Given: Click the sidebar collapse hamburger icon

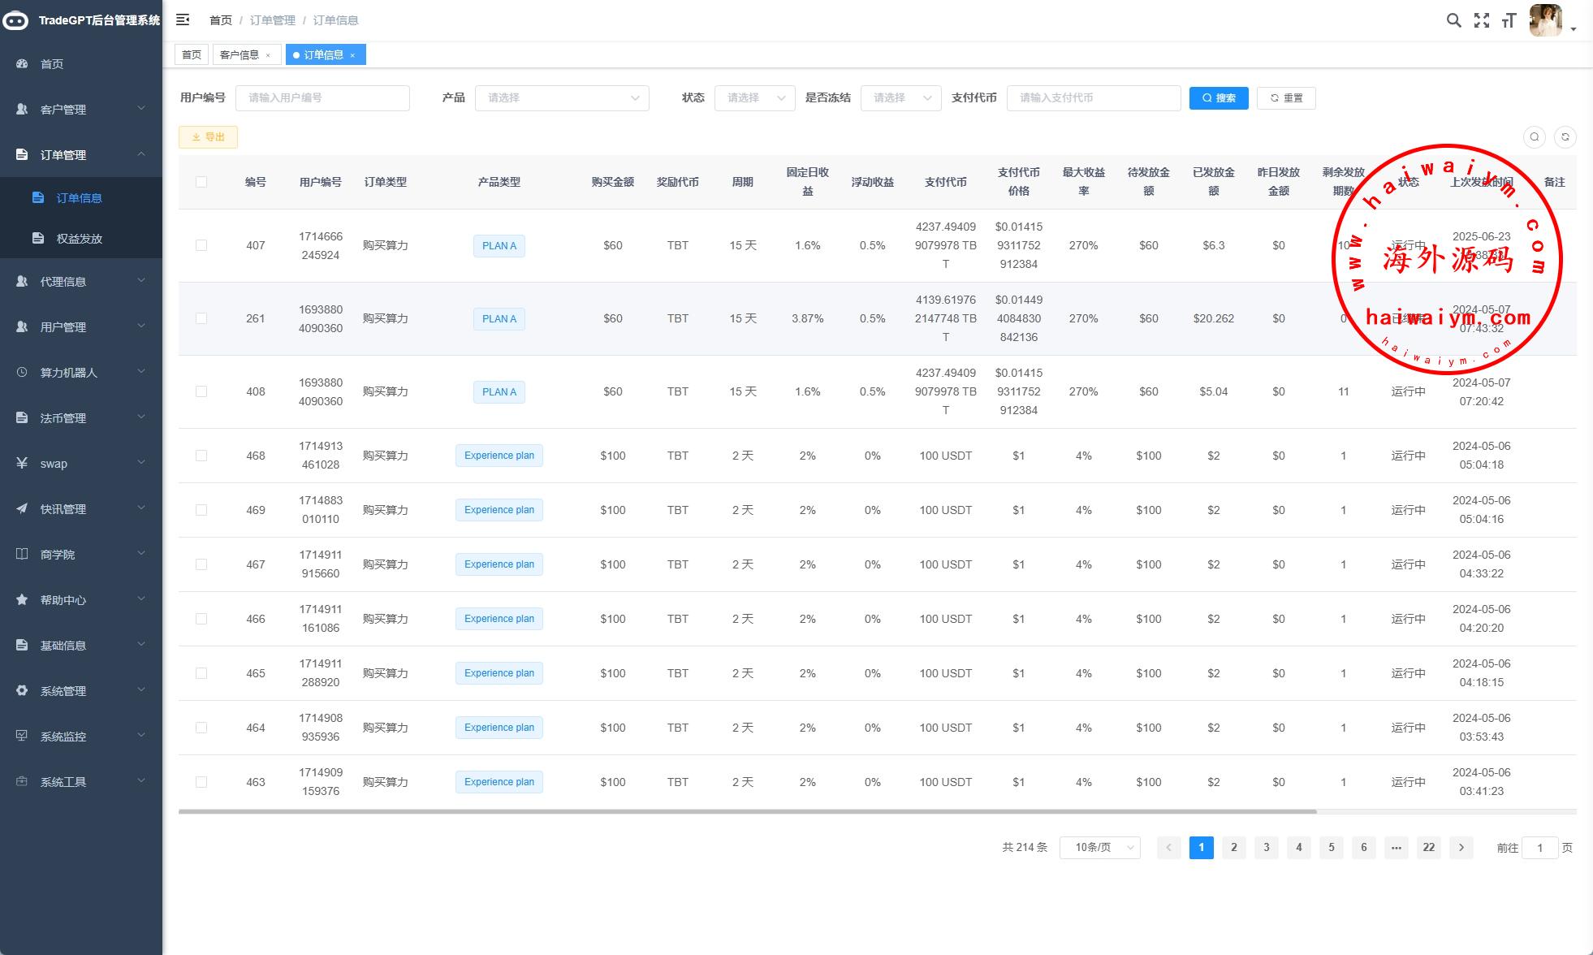Looking at the screenshot, I should (x=183, y=19).
